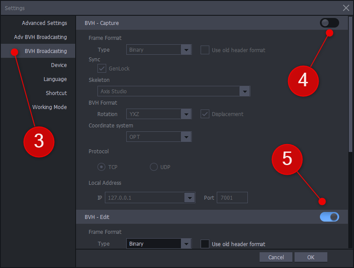Enable the BVH - Capture toggle
Screen dimensions: 354x268
pyautogui.click(x=330, y=23)
